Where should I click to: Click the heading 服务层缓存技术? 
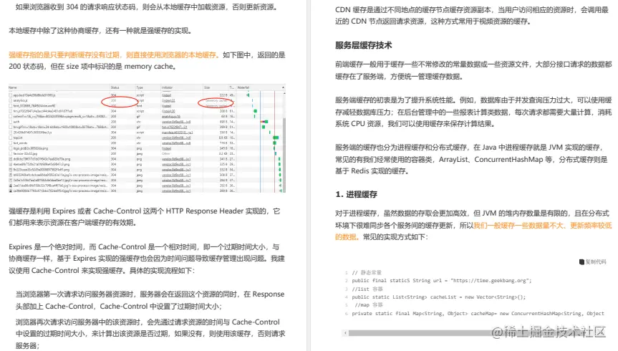(x=363, y=45)
